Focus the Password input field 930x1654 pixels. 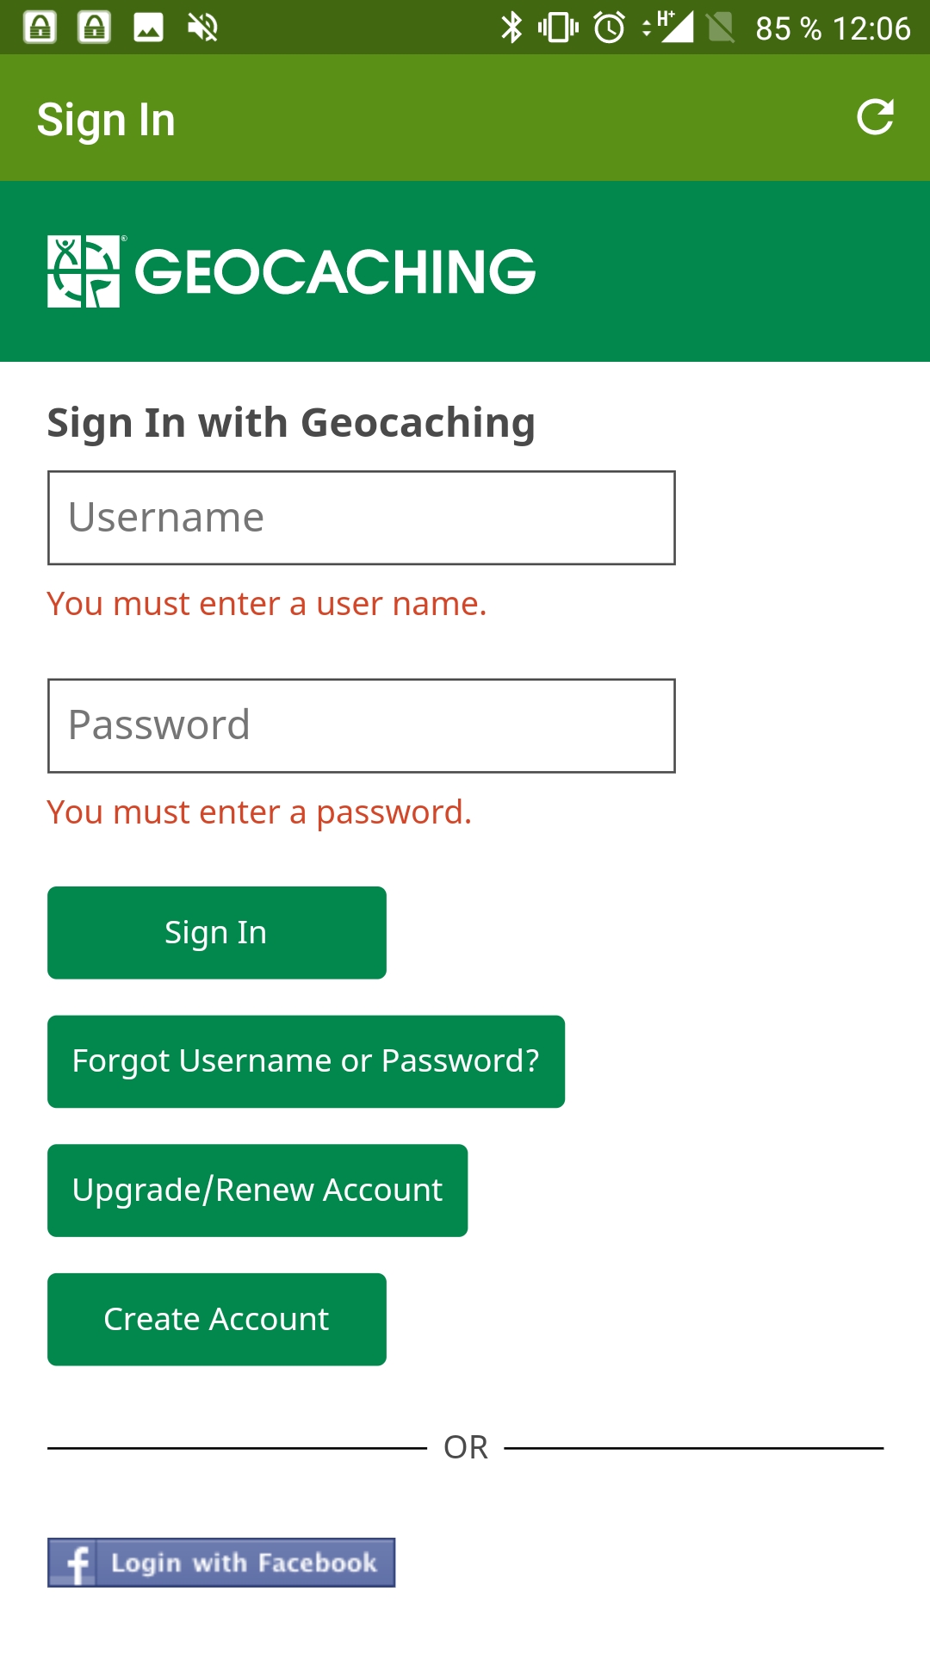click(362, 725)
